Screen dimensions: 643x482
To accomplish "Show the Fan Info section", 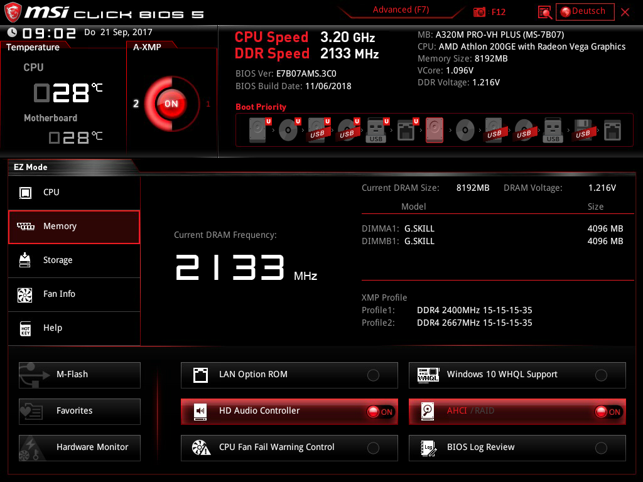I will [74, 294].
